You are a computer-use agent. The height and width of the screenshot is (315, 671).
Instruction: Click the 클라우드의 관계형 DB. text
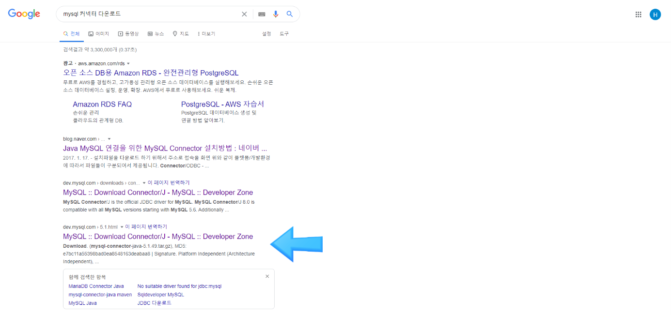(98, 120)
